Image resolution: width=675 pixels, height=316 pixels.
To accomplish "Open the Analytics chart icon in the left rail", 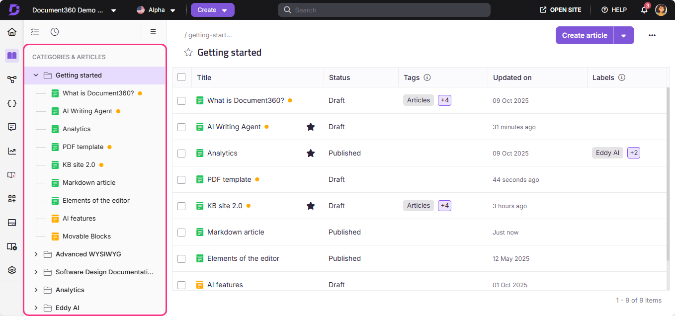I will click(11, 151).
